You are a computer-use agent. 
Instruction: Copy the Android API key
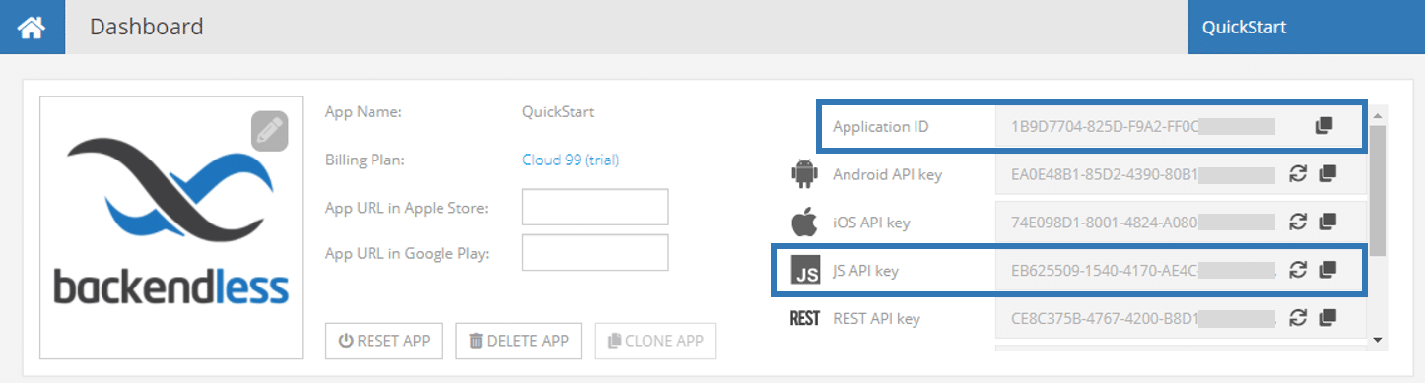point(1327,174)
